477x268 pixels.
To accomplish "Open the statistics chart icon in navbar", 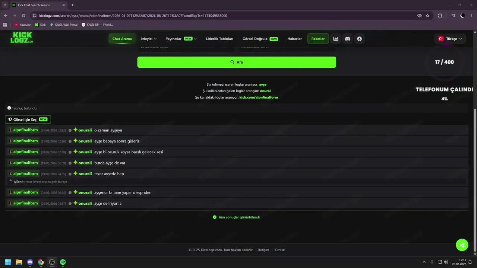I will 335,39.
